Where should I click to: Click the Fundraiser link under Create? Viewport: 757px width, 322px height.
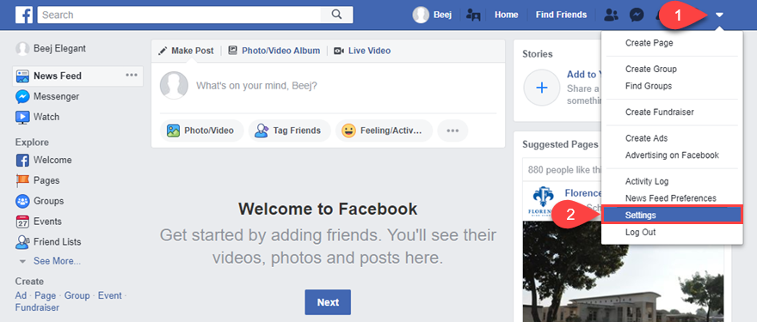pos(37,307)
